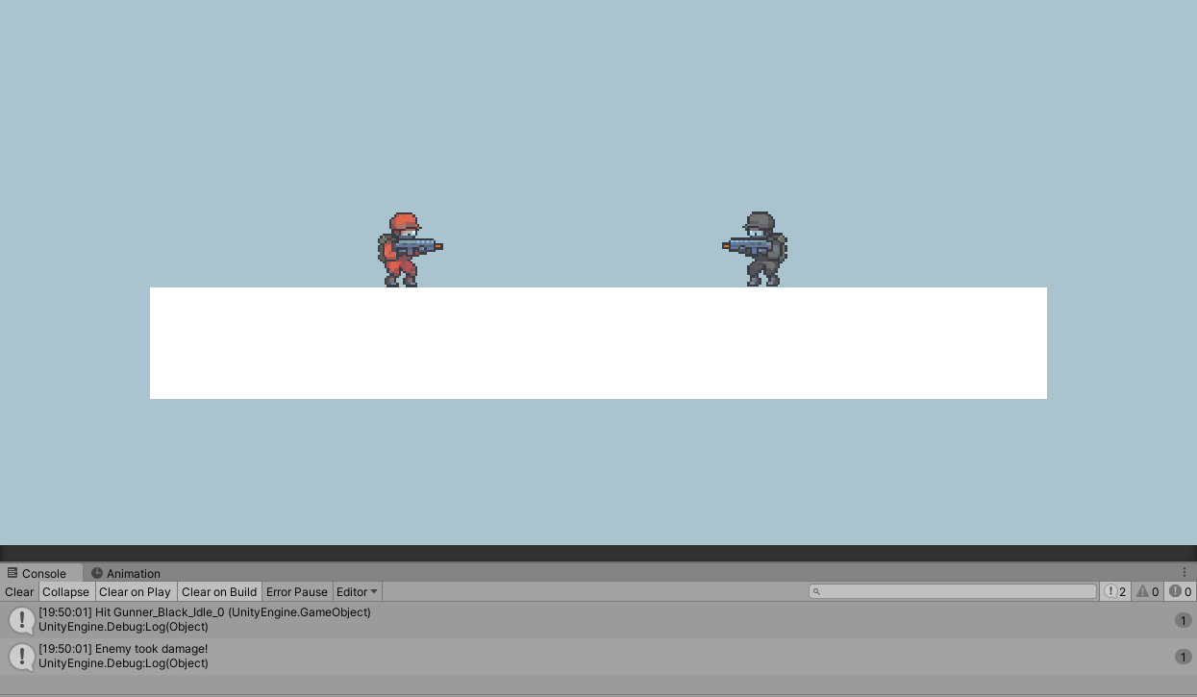Screen dimensions: 1197x697
Task: Toggle warning messages filter showing 0
Action: pos(1147,591)
